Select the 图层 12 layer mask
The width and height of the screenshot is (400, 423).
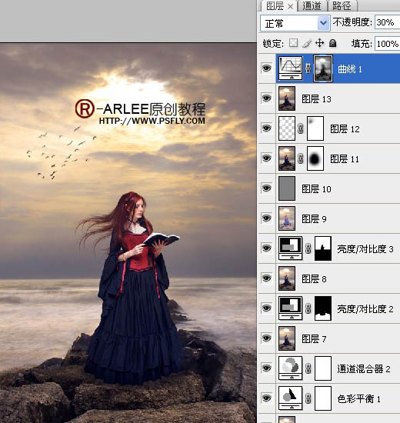315,128
